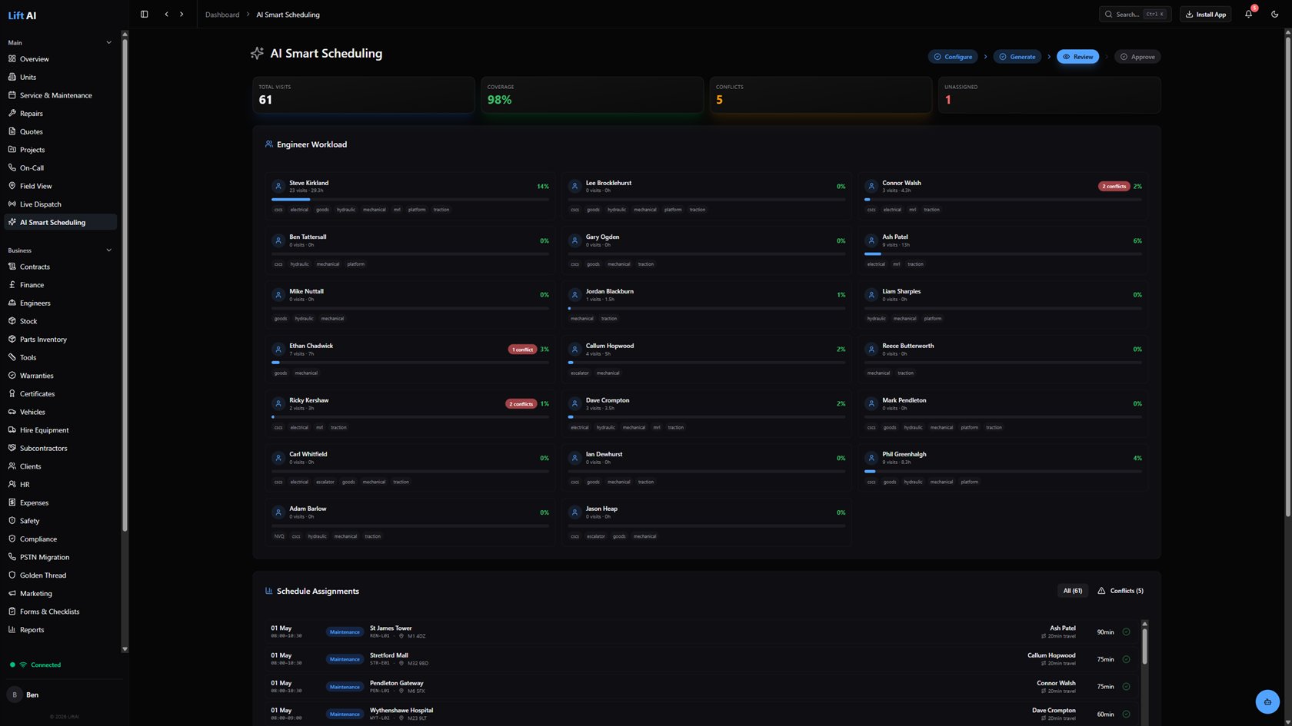The width and height of the screenshot is (1292, 726).
Task: Open Units in the sidebar
Action: click(61, 77)
